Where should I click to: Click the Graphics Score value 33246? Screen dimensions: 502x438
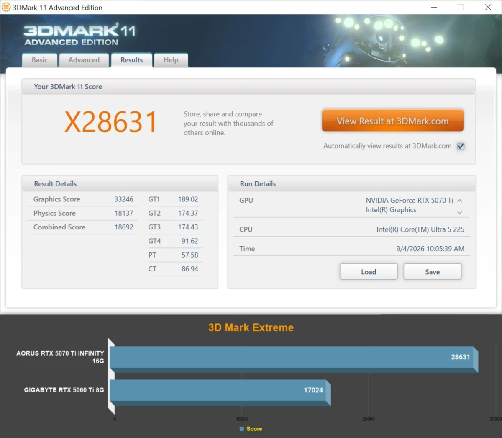pyautogui.click(x=124, y=199)
